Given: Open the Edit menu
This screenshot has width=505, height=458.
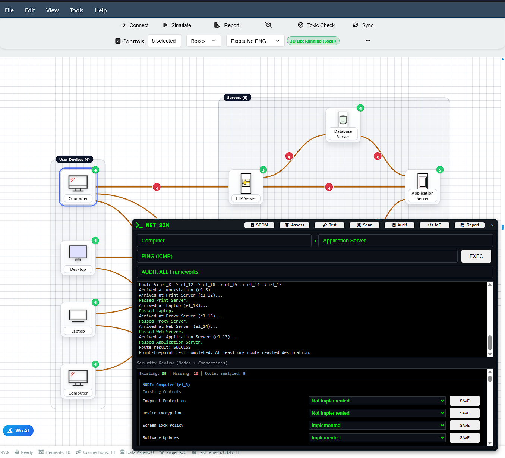Looking at the screenshot, I should pyautogui.click(x=29, y=10).
